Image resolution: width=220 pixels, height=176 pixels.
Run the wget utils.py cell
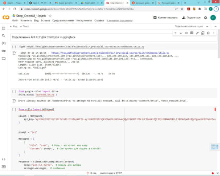pyautogui.click(x=14, y=47)
